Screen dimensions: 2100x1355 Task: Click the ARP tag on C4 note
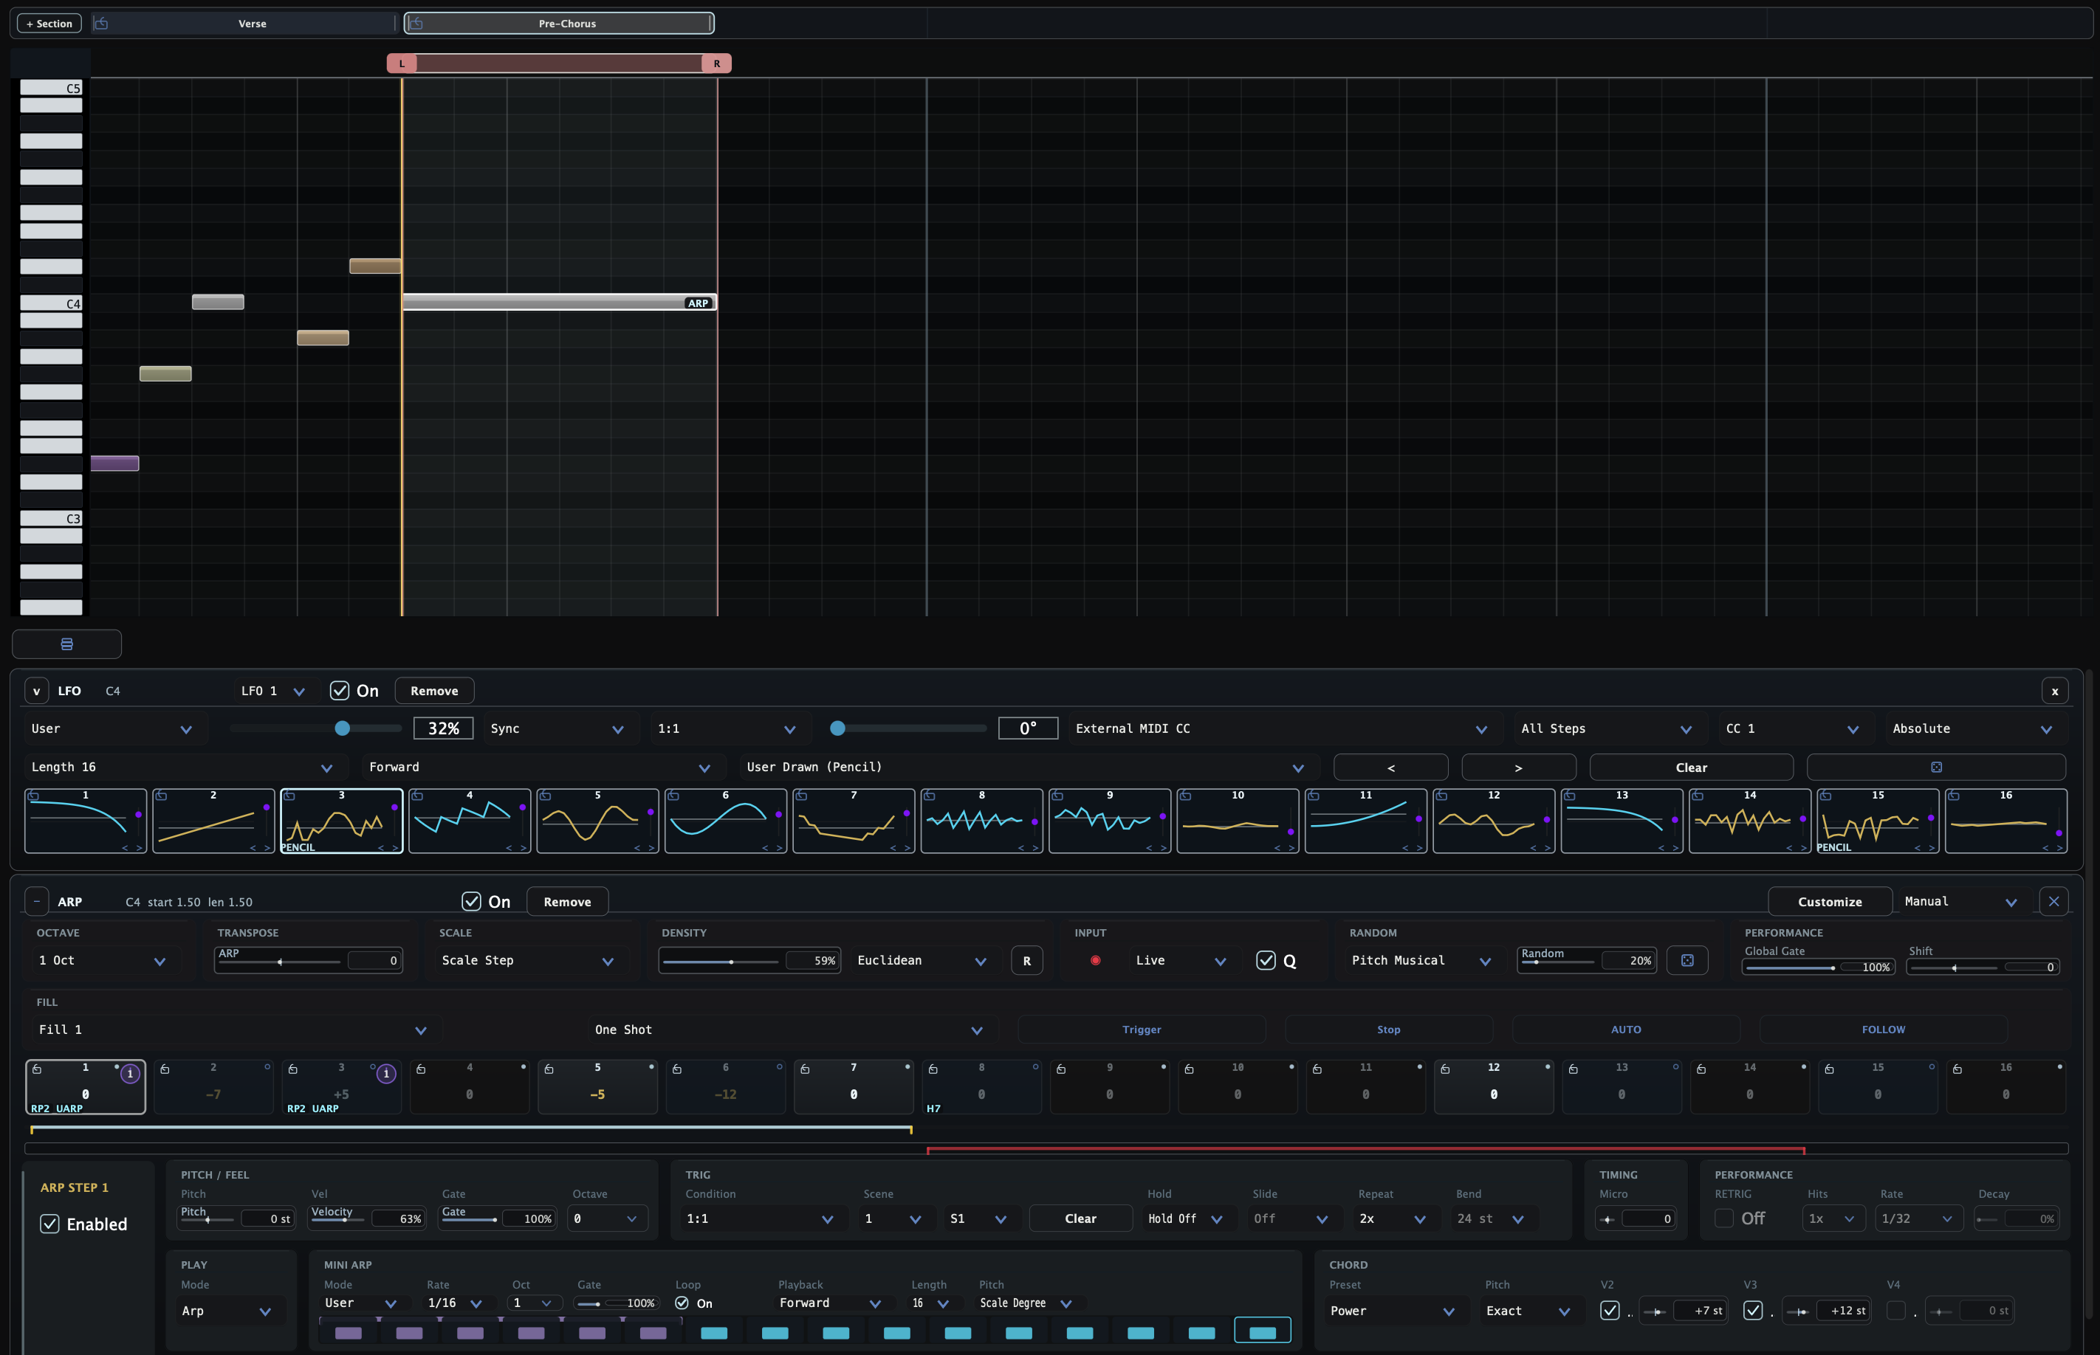pos(698,303)
